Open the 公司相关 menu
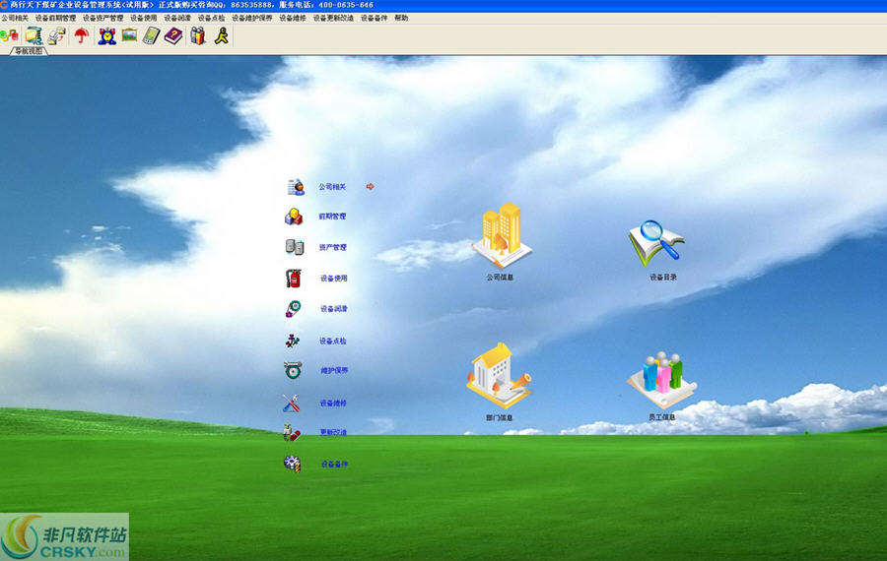The image size is (887, 561). [15, 18]
